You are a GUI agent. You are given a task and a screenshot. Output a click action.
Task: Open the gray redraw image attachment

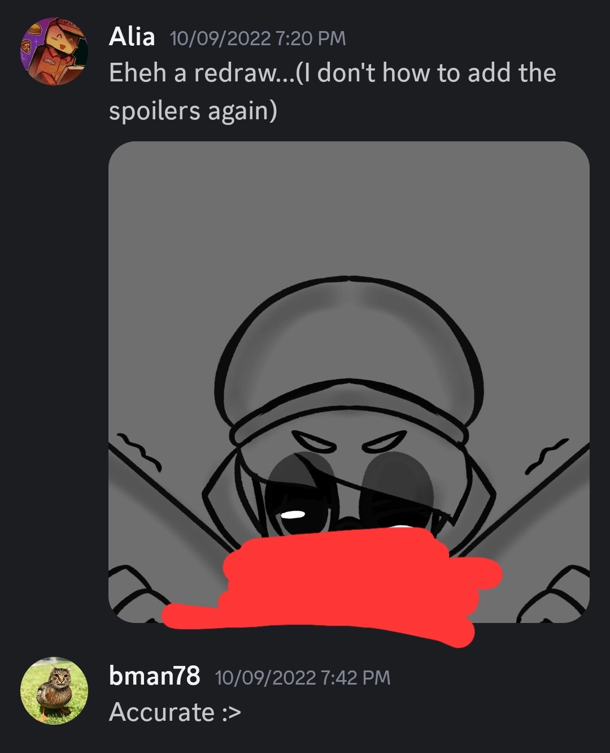click(349, 382)
